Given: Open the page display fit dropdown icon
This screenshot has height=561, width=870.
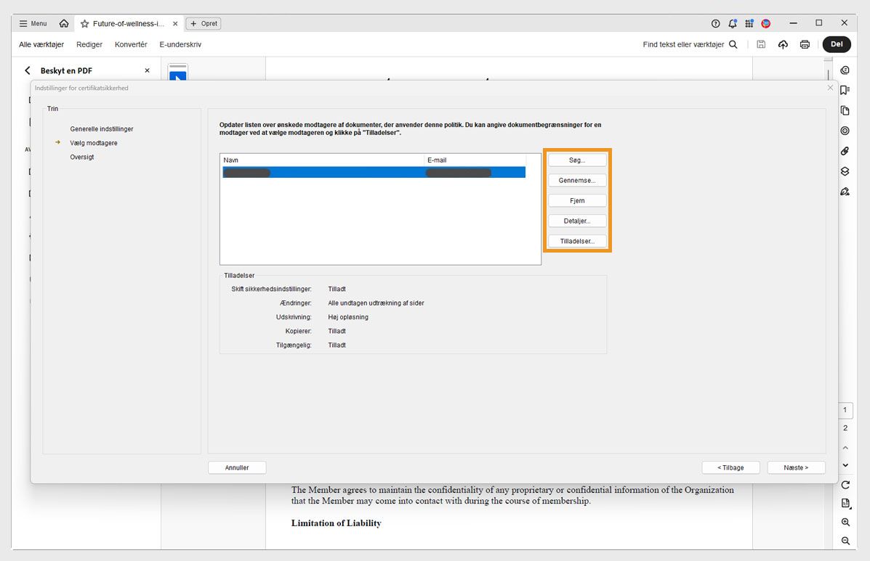Looking at the screenshot, I should coord(845,504).
